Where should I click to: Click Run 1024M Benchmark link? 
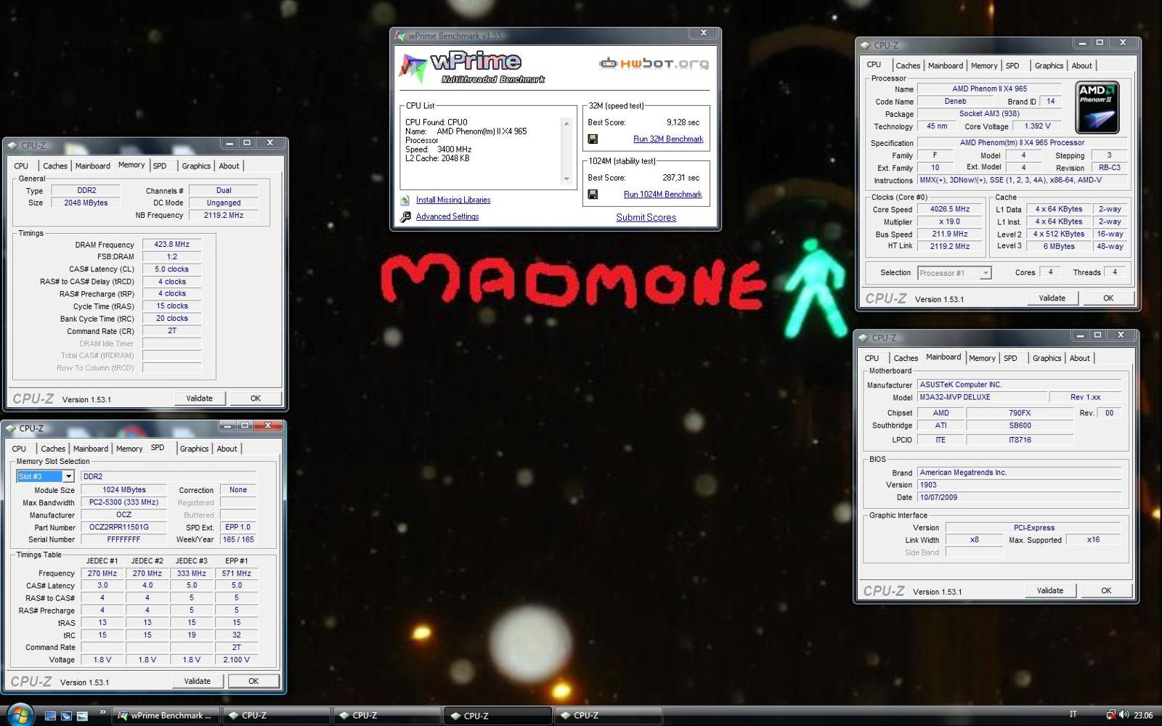[663, 195]
